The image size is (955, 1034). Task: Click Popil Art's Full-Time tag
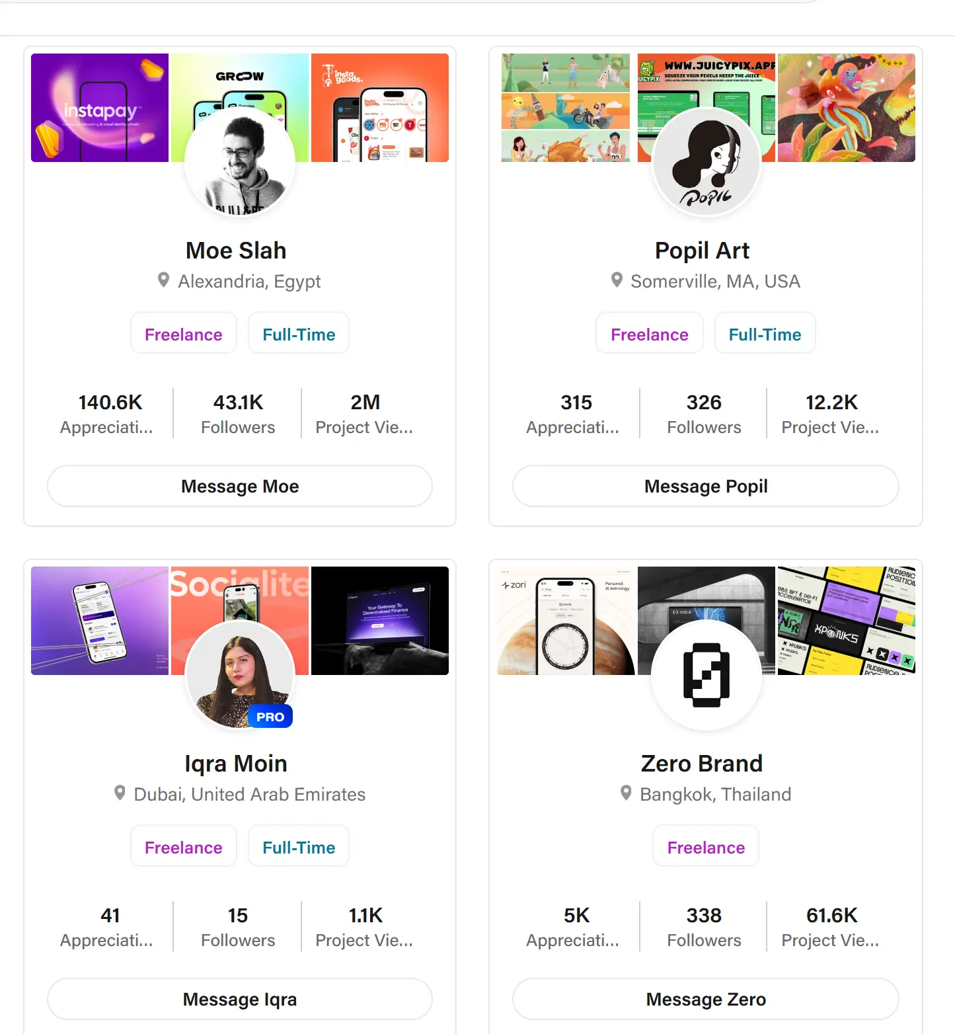pyautogui.click(x=765, y=335)
